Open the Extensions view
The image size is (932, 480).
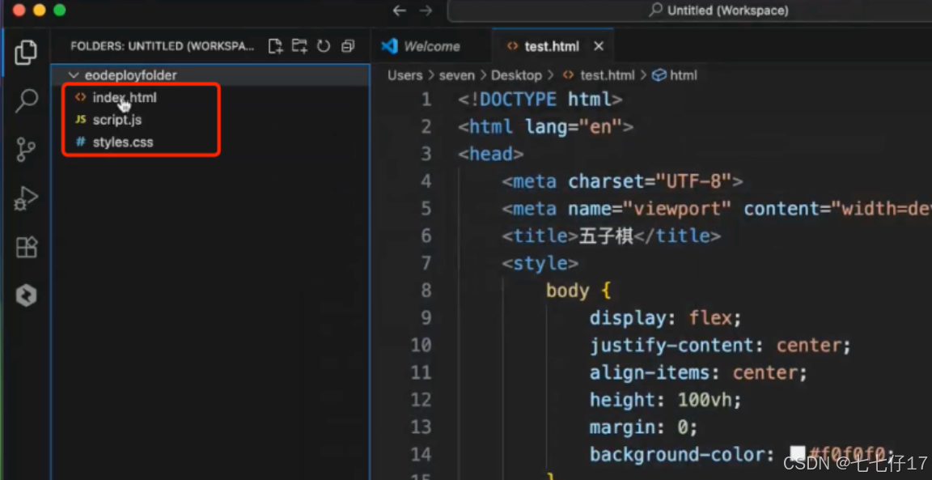coord(27,247)
